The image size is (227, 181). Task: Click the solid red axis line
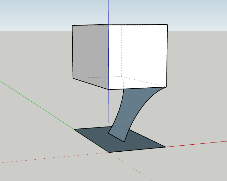[x=196, y=144]
